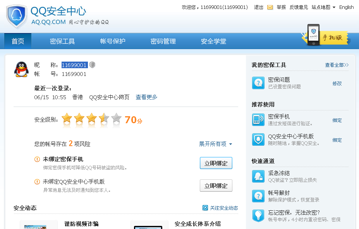The height and width of the screenshot is (229, 359).
Task: Open 帐号解封 quick channel text
Action: (x=279, y=193)
